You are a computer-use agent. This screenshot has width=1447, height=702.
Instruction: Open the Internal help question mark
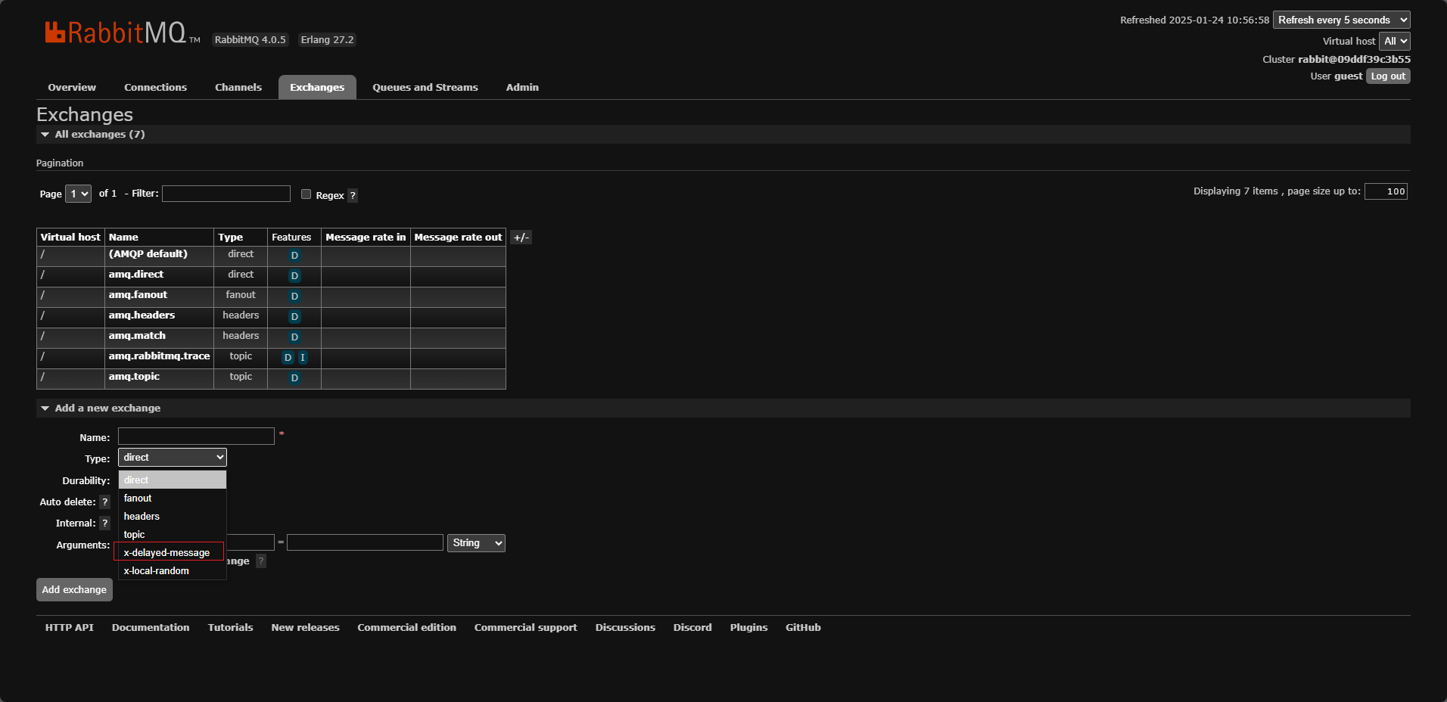click(x=105, y=523)
